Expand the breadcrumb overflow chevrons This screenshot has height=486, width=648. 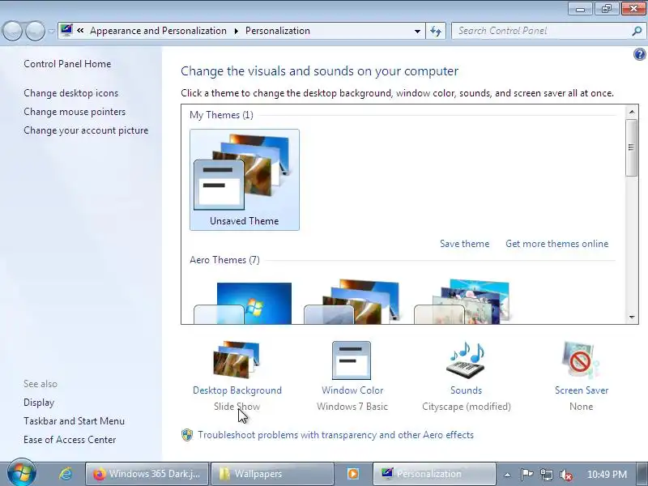80,31
